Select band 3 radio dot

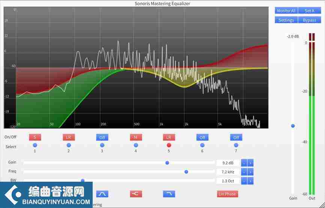pyautogui.click(x=102, y=145)
